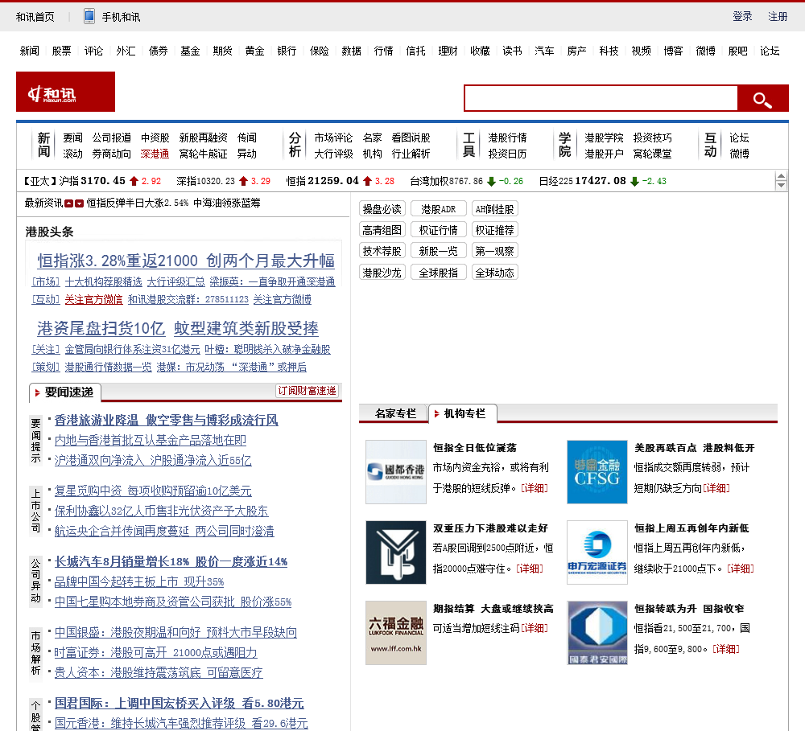Open 投资日历 under the tools section
Image resolution: width=805 pixels, height=731 pixels.
coord(507,154)
